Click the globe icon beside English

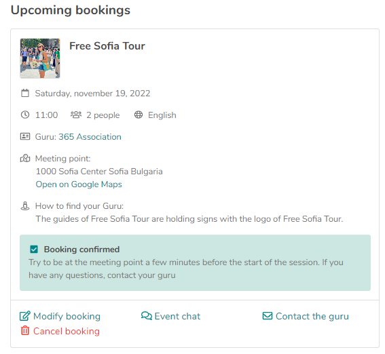[139, 115]
